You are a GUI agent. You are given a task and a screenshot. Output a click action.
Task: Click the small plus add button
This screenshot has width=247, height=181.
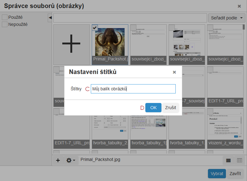coord(58,160)
